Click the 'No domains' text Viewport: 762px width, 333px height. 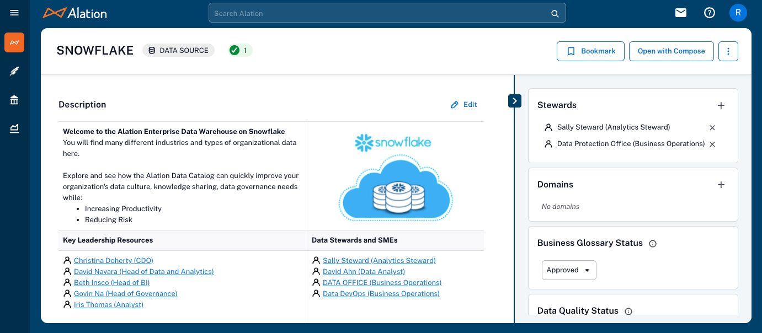tap(561, 207)
